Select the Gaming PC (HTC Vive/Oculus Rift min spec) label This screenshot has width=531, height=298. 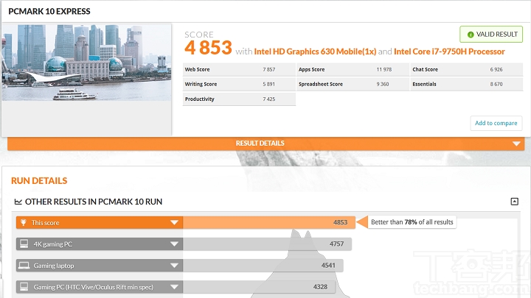(x=93, y=287)
